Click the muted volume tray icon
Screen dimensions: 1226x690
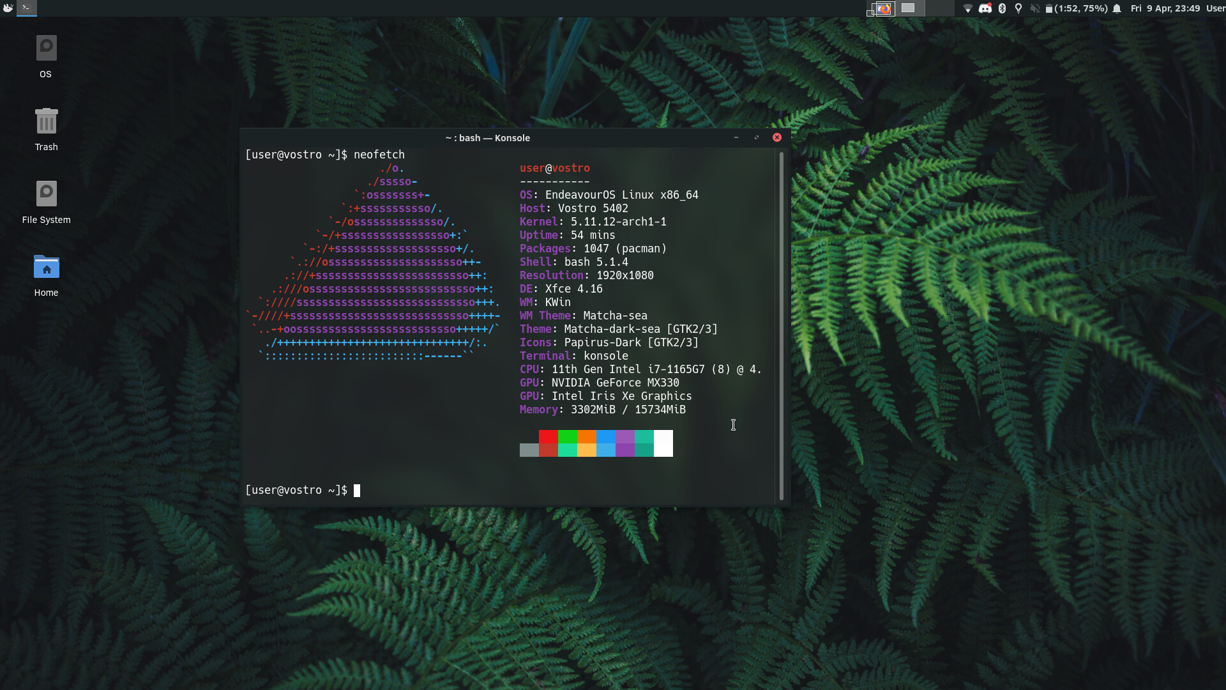(1035, 8)
